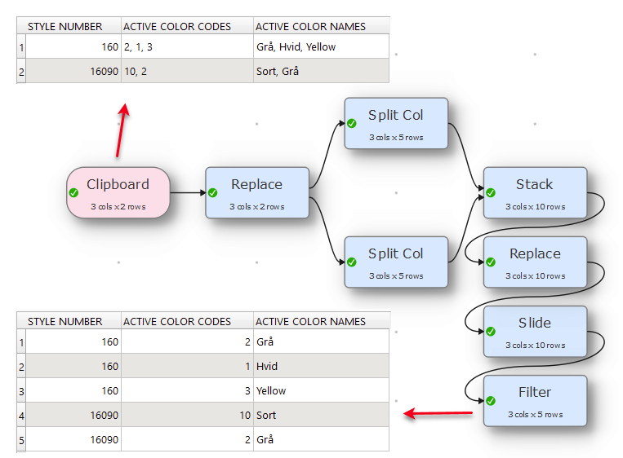Select the first Replace transform node

(257, 192)
